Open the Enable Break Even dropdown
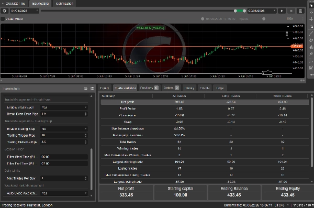This screenshot has height=208, width=314. click(64, 107)
